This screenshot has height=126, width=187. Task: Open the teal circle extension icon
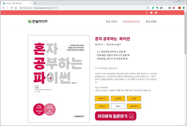[153, 8]
